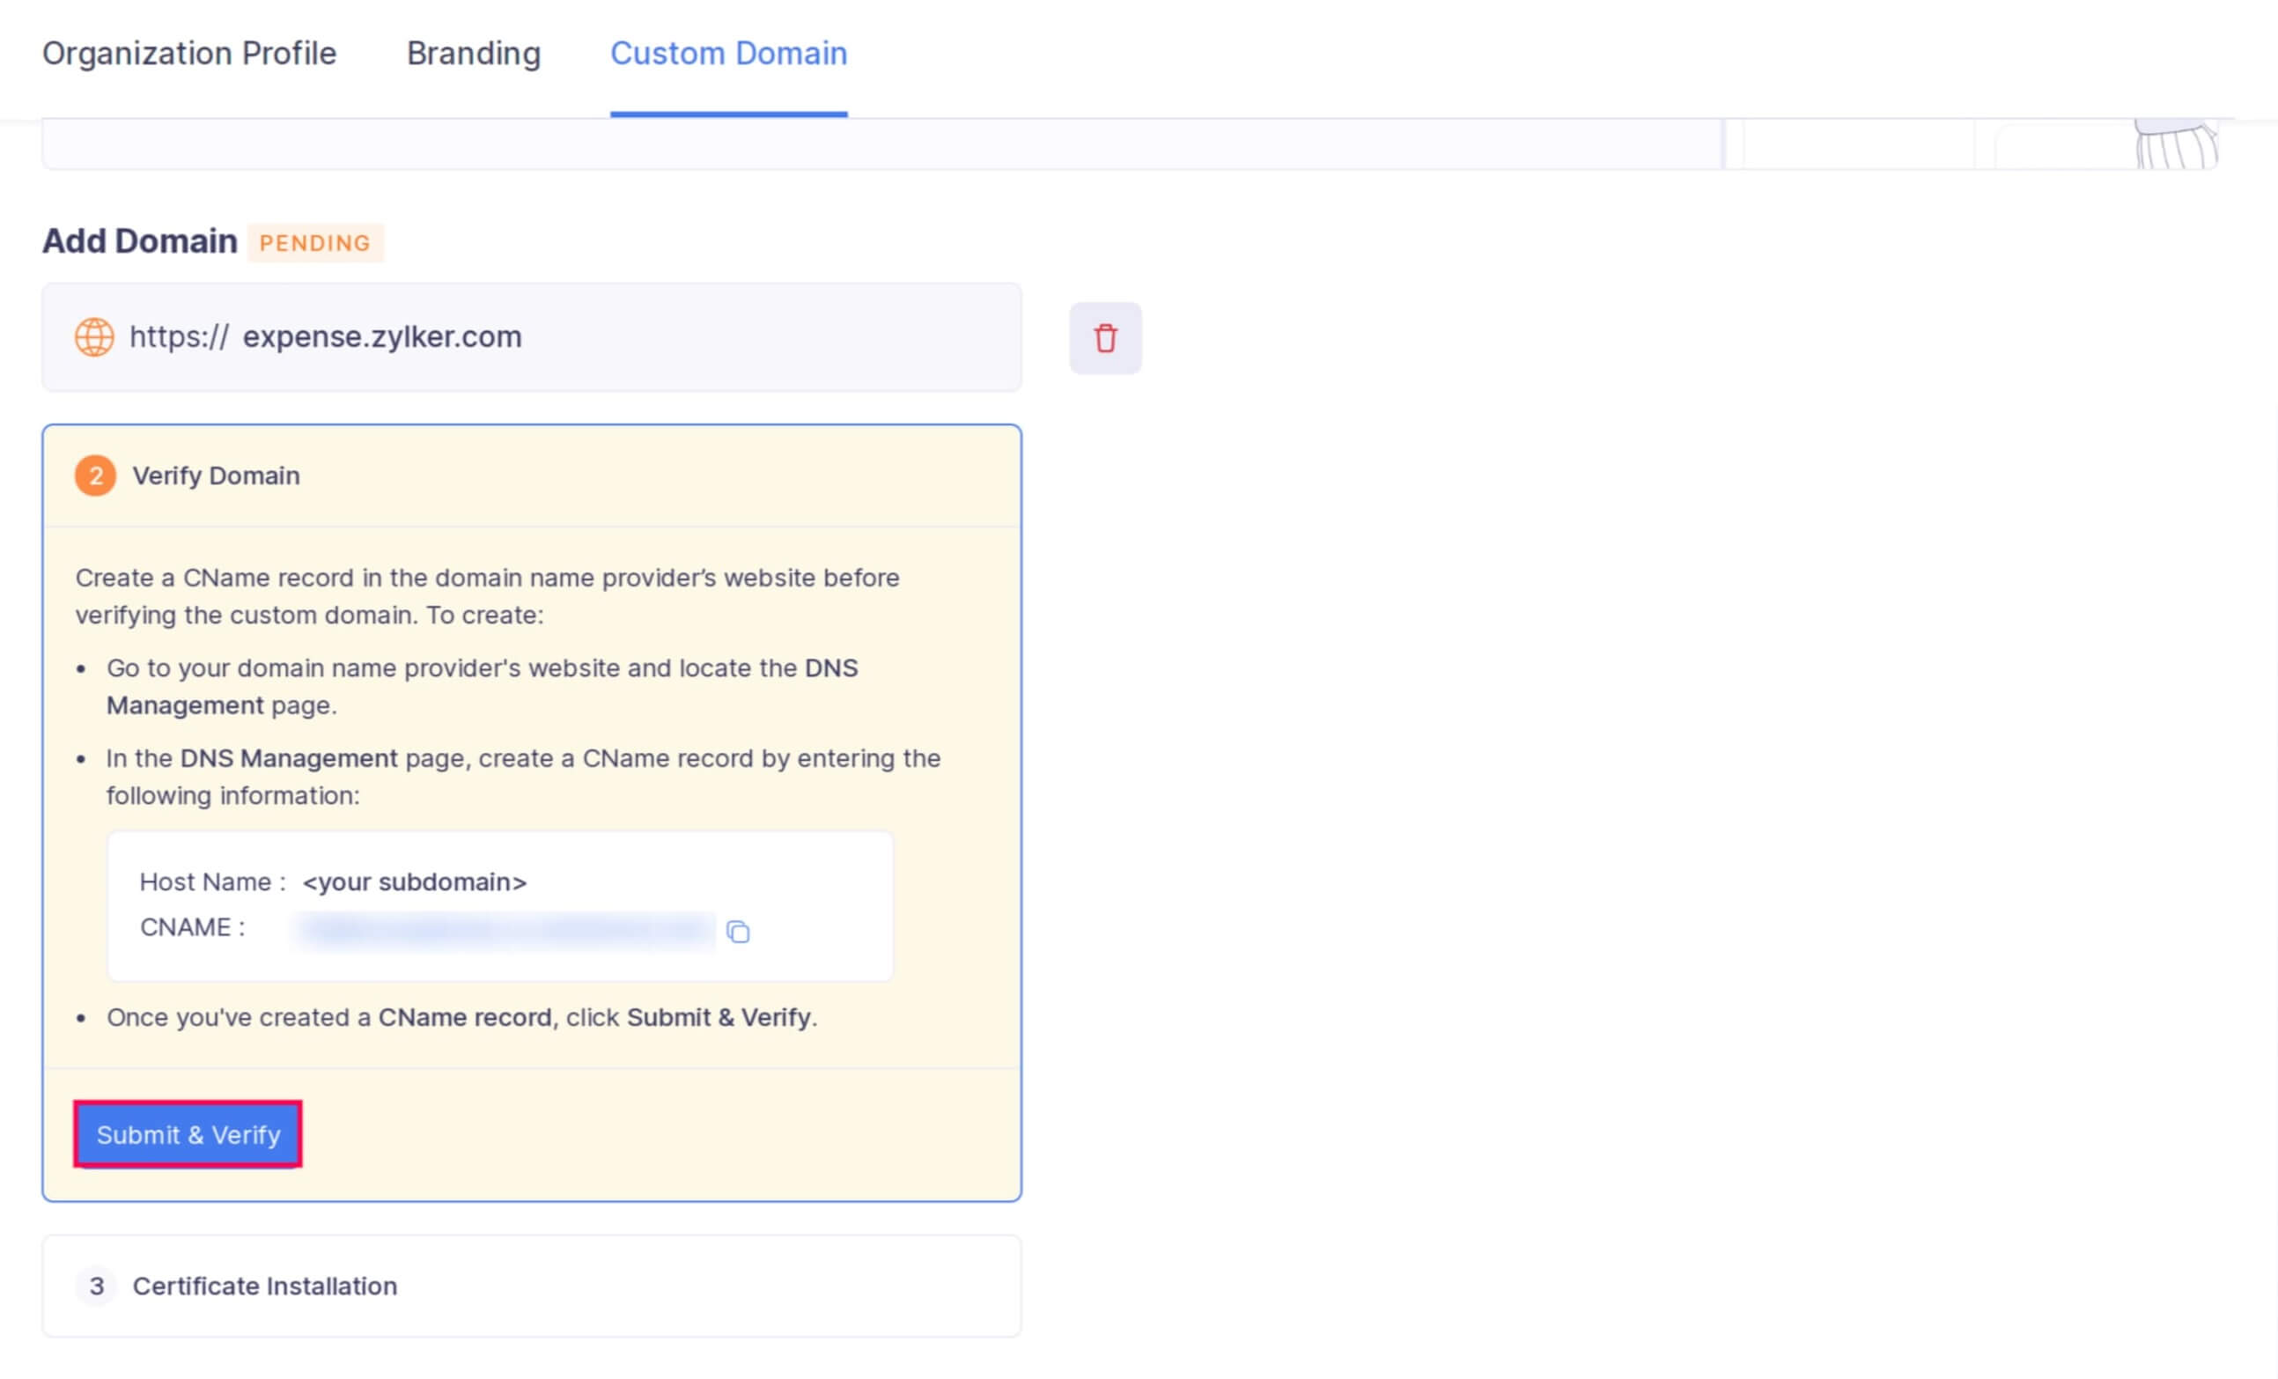
Task: Click the Add Domain heading
Action: (140, 240)
